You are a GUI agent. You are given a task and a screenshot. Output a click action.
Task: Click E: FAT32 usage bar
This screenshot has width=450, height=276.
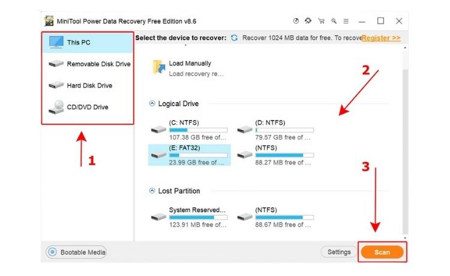[199, 155]
